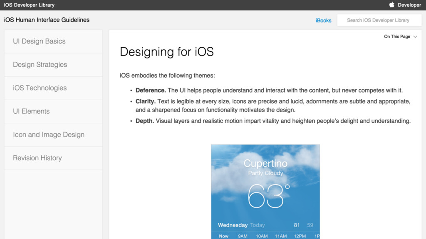Viewport: 426px width, 239px height.
Task: Open the Design Strategies section
Action: point(54,64)
